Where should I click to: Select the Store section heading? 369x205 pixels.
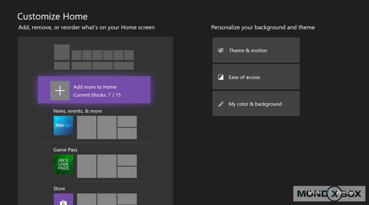[59, 188]
